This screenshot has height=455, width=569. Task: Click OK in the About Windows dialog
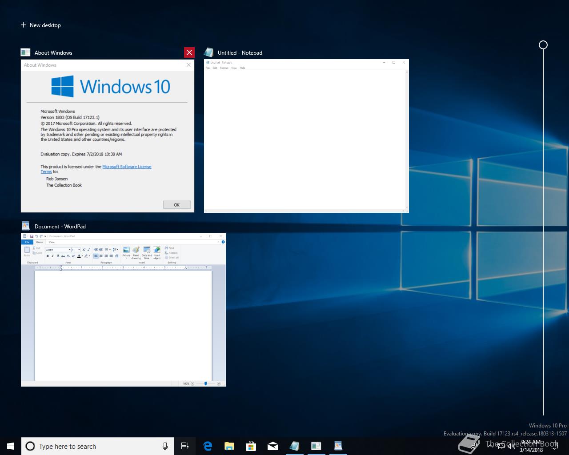pyautogui.click(x=177, y=205)
